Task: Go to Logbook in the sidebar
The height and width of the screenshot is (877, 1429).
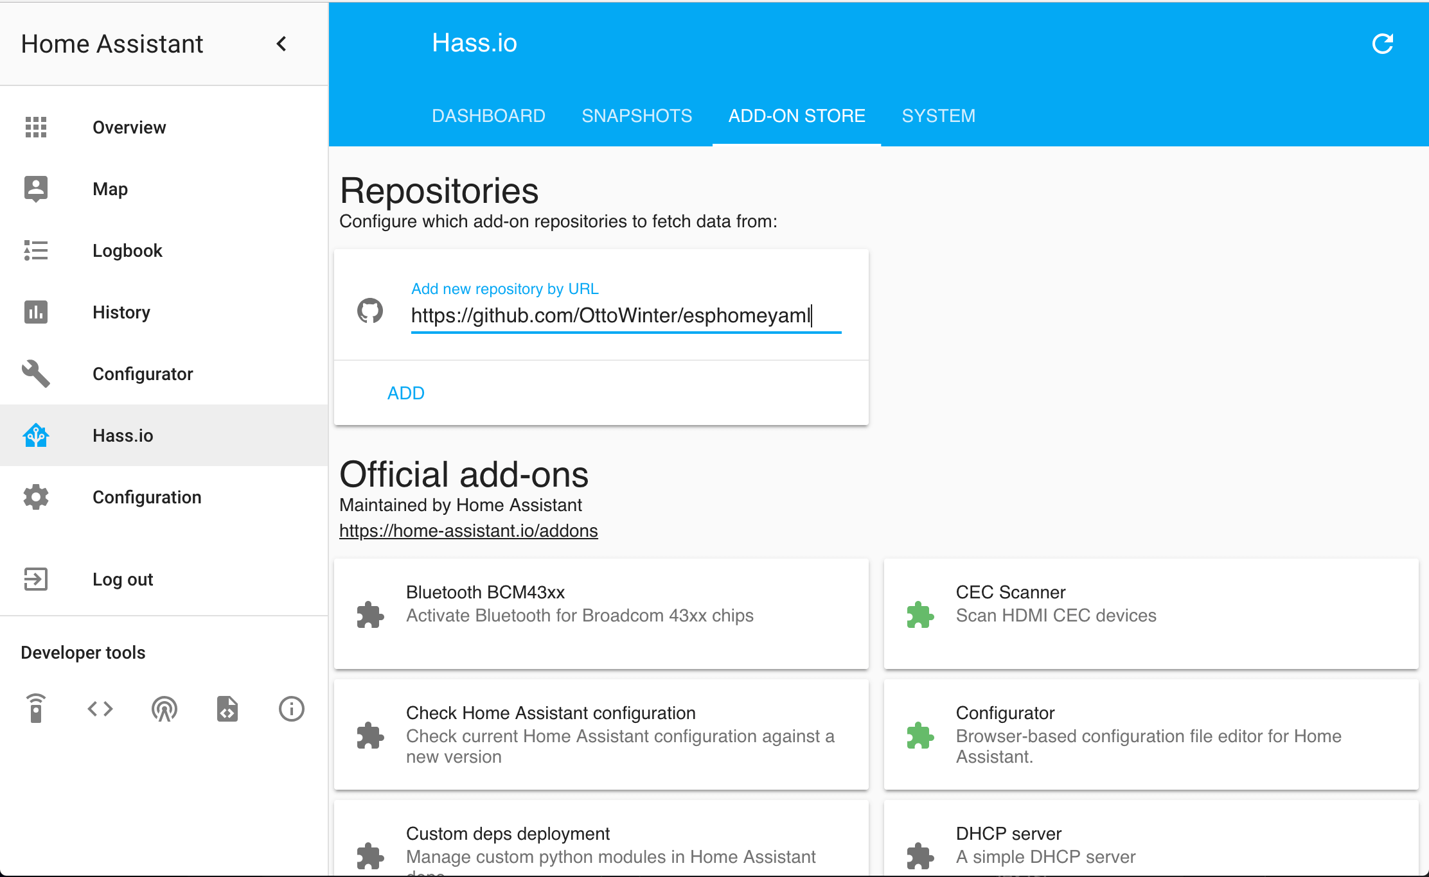Action: pyautogui.click(x=127, y=250)
